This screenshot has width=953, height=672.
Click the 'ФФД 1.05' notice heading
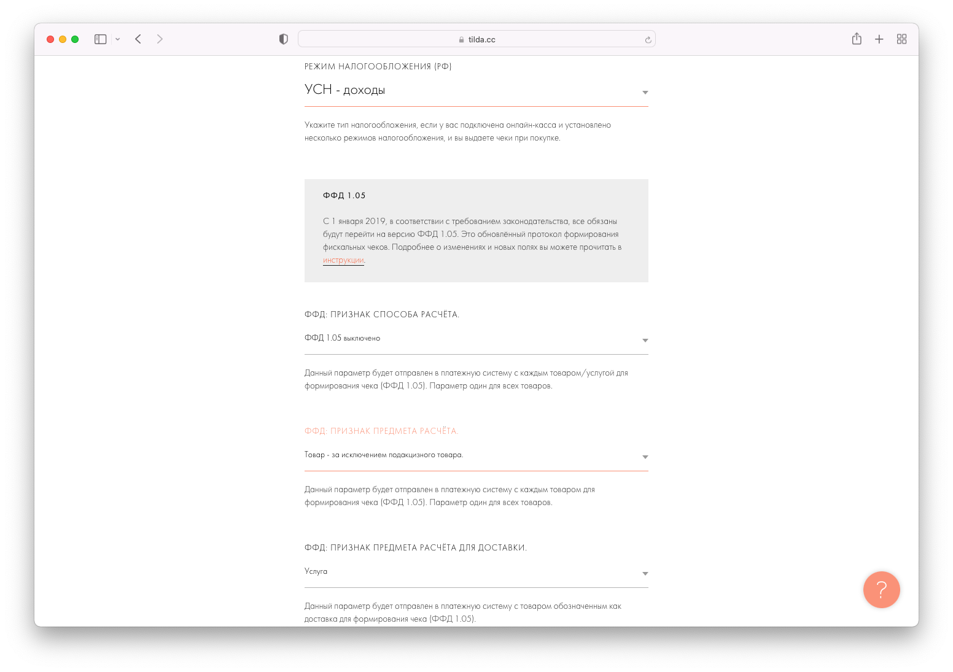point(344,196)
